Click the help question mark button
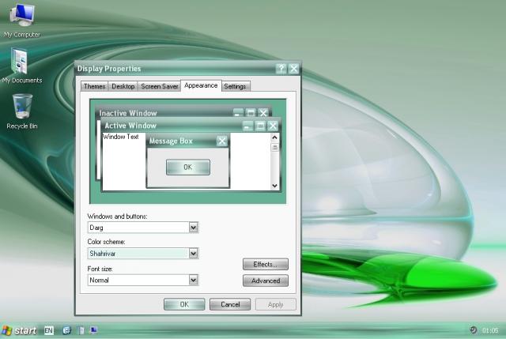 tap(281, 69)
